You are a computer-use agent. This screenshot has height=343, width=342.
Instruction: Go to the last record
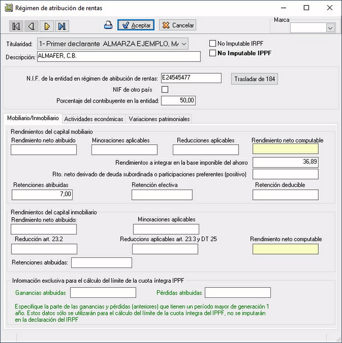click(x=62, y=26)
